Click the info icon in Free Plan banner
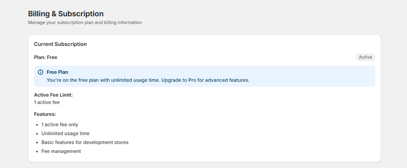The image size is (407, 168). pyautogui.click(x=41, y=72)
